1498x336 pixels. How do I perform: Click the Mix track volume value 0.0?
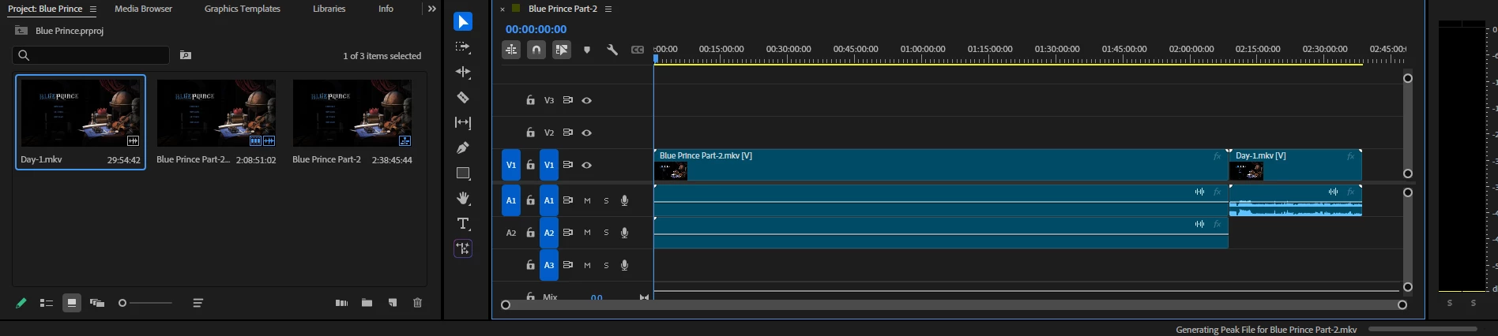pyautogui.click(x=597, y=297)
